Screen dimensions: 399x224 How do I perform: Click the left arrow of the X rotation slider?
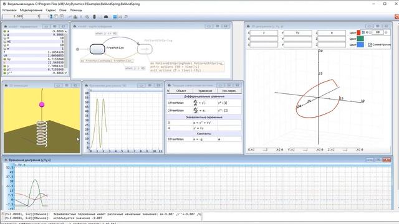[x=252, y=149]
